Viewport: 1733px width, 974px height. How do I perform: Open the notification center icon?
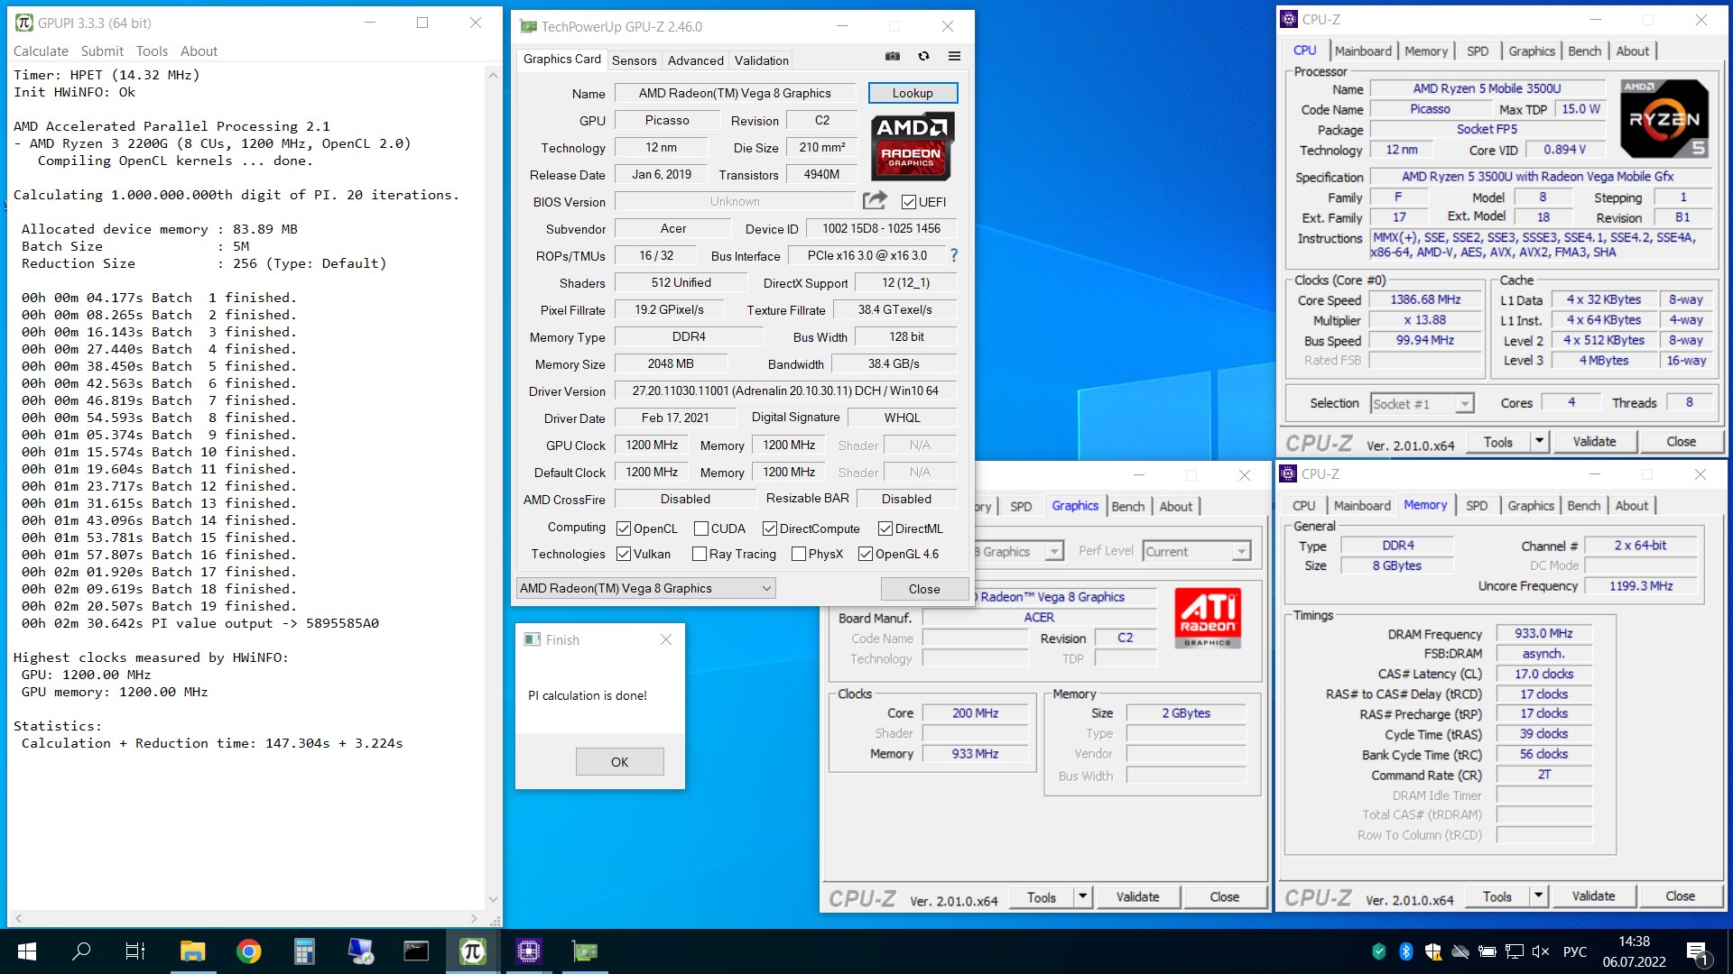pyautogui.click(x=1697, y=951)
